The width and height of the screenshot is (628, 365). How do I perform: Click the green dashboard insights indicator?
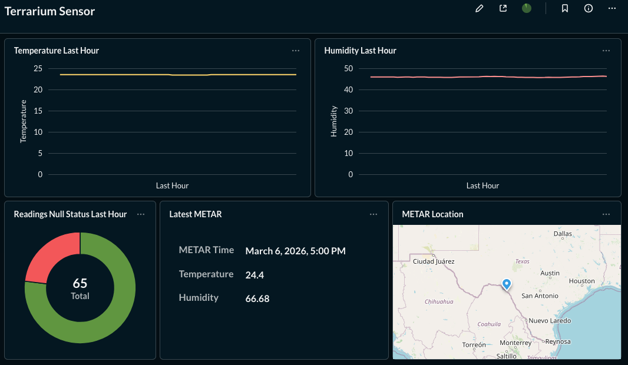pyautogui.click(x=526, y=8)
